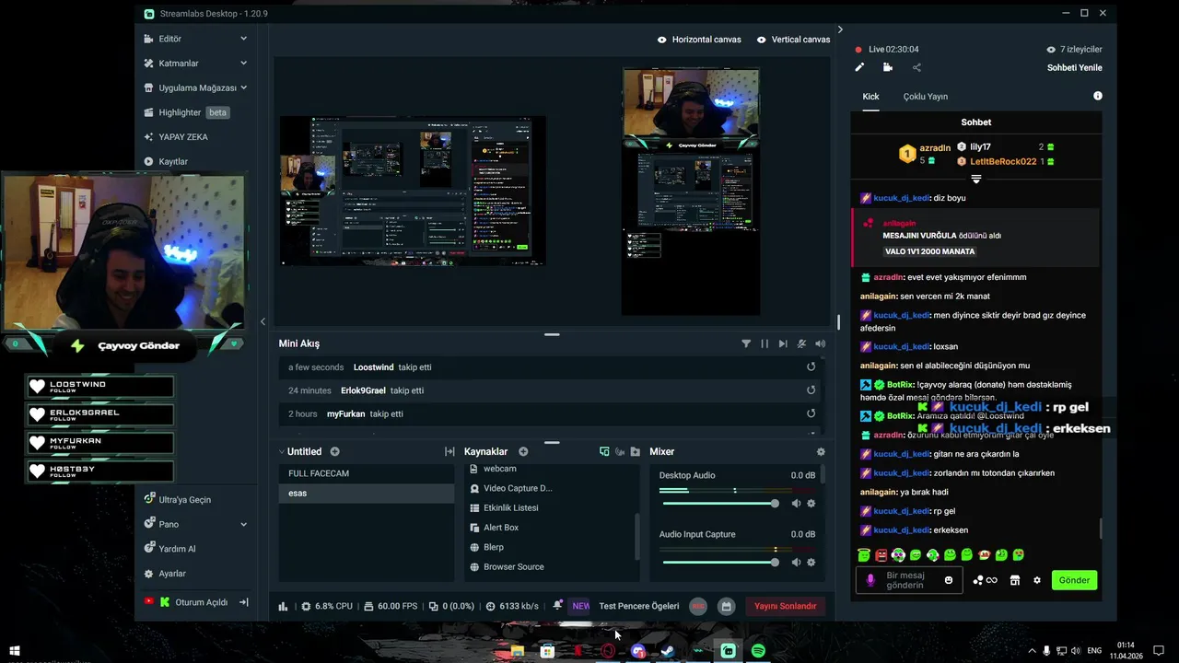Open Desktop Audio source settings gear
The width and height of the screenshot is (1179, 663).
click(x=811, y=504)
